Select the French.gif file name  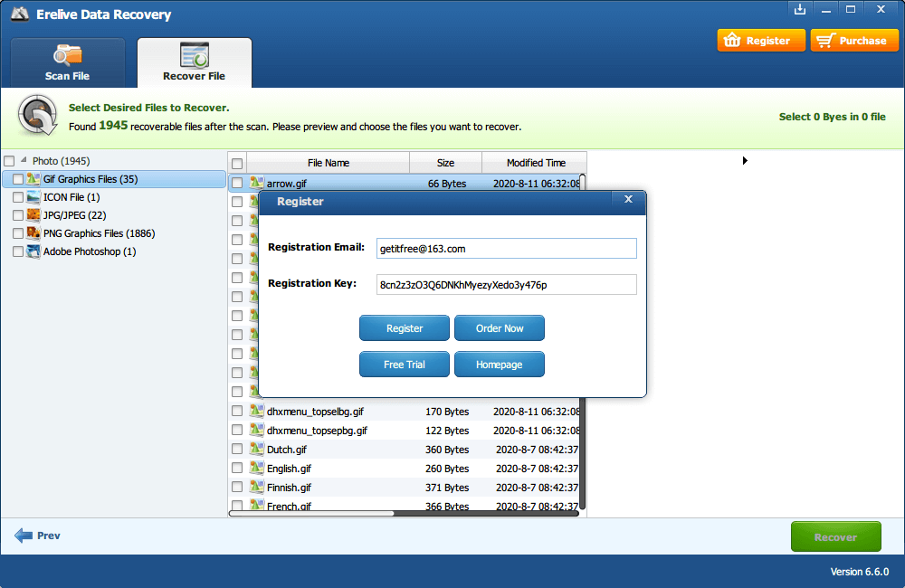click(289, 506)
